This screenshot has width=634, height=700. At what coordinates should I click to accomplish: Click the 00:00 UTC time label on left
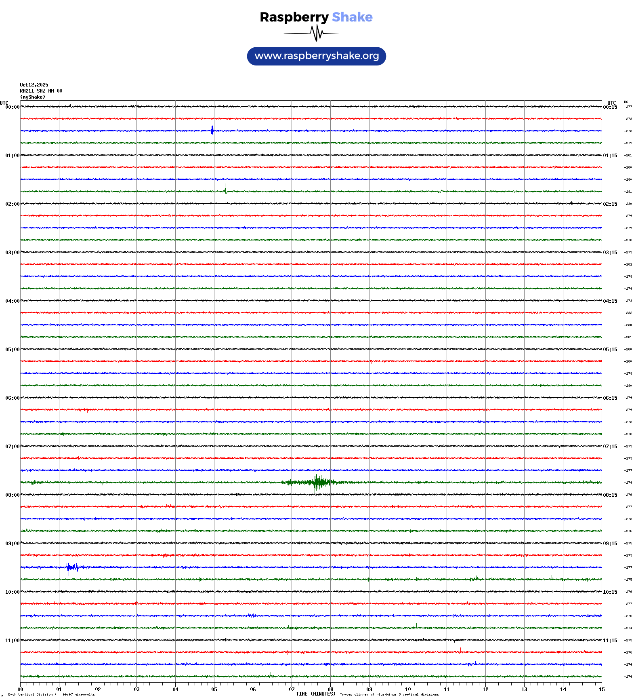click(x=12, y=107)
